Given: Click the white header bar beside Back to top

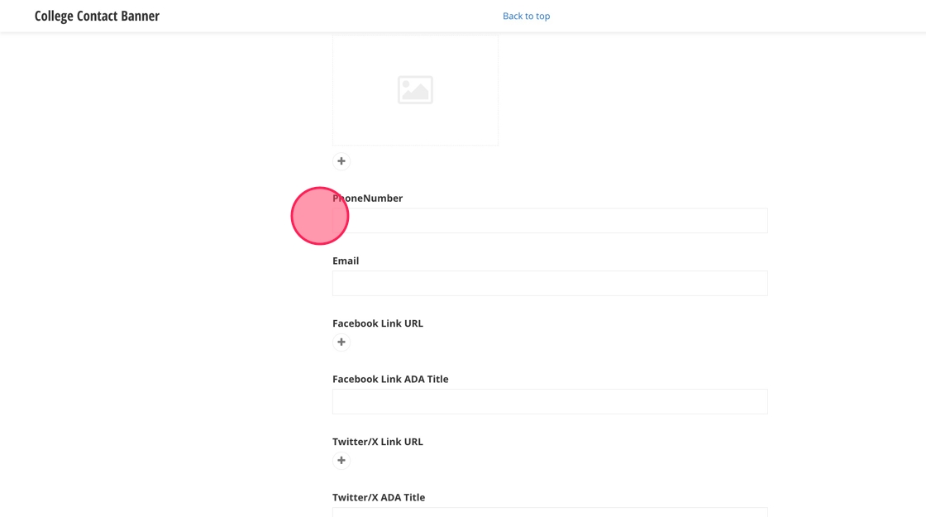Looking at the screenshot, I should click(x=703, y=16).
